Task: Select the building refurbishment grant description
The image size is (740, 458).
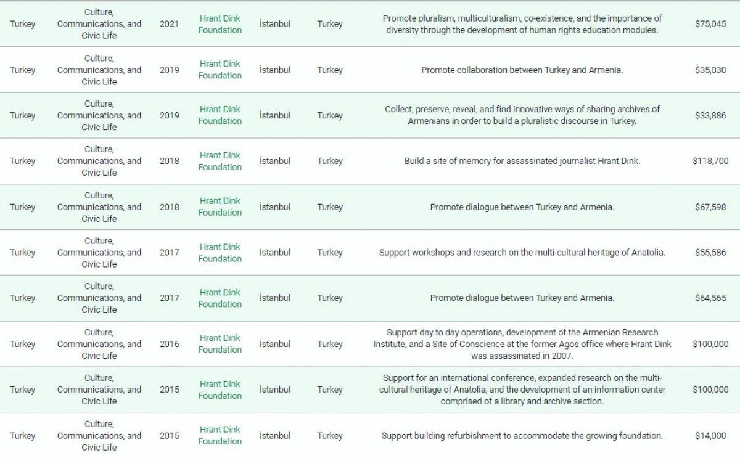Action: point(522,436)
